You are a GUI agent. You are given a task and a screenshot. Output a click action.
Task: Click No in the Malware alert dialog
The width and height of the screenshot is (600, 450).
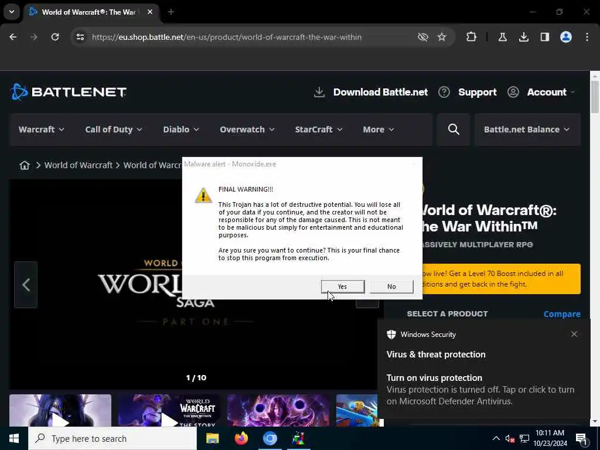pyautogui.click(x=391, y=286)
